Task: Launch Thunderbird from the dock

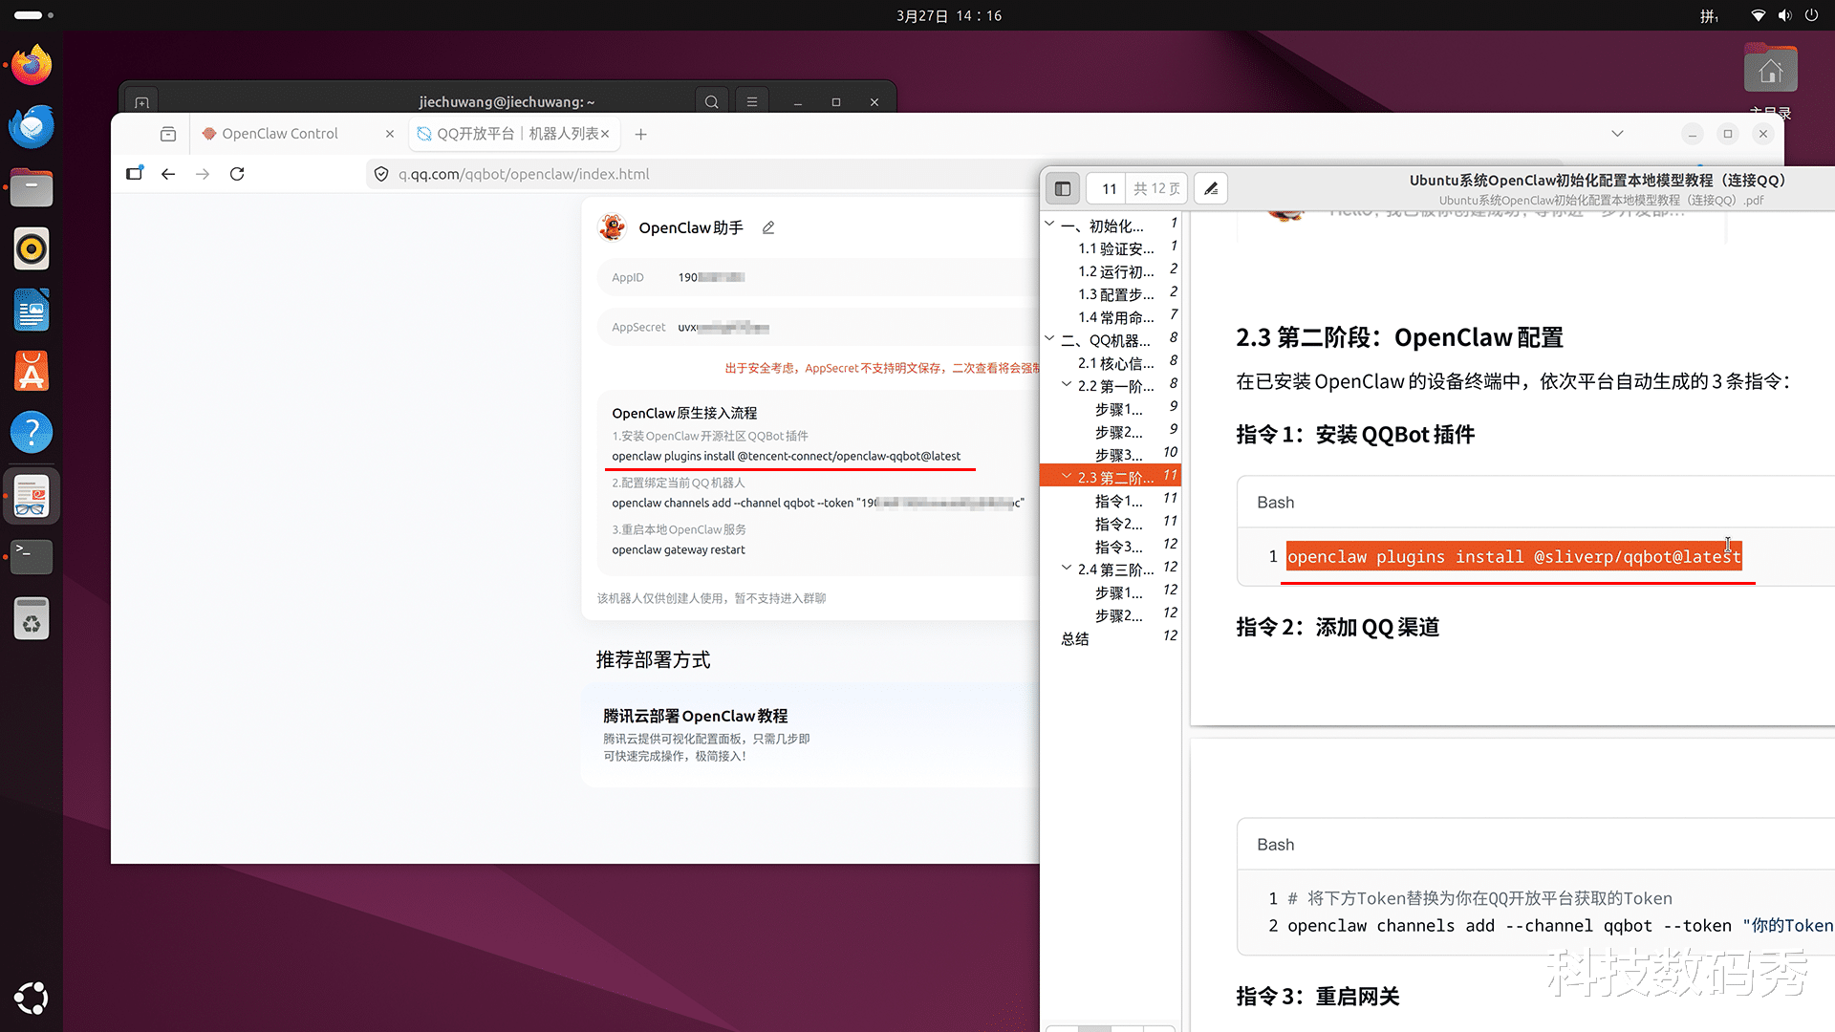Action: coord(31,127)
